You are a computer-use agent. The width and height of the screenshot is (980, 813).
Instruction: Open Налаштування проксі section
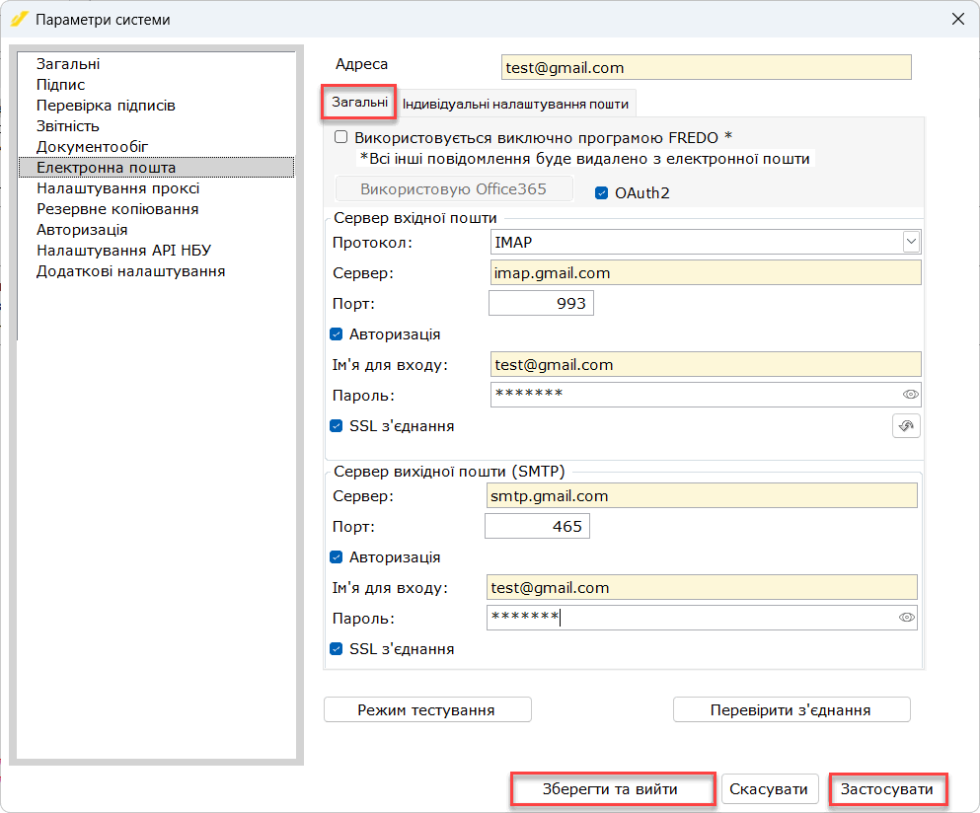(117, 188)
